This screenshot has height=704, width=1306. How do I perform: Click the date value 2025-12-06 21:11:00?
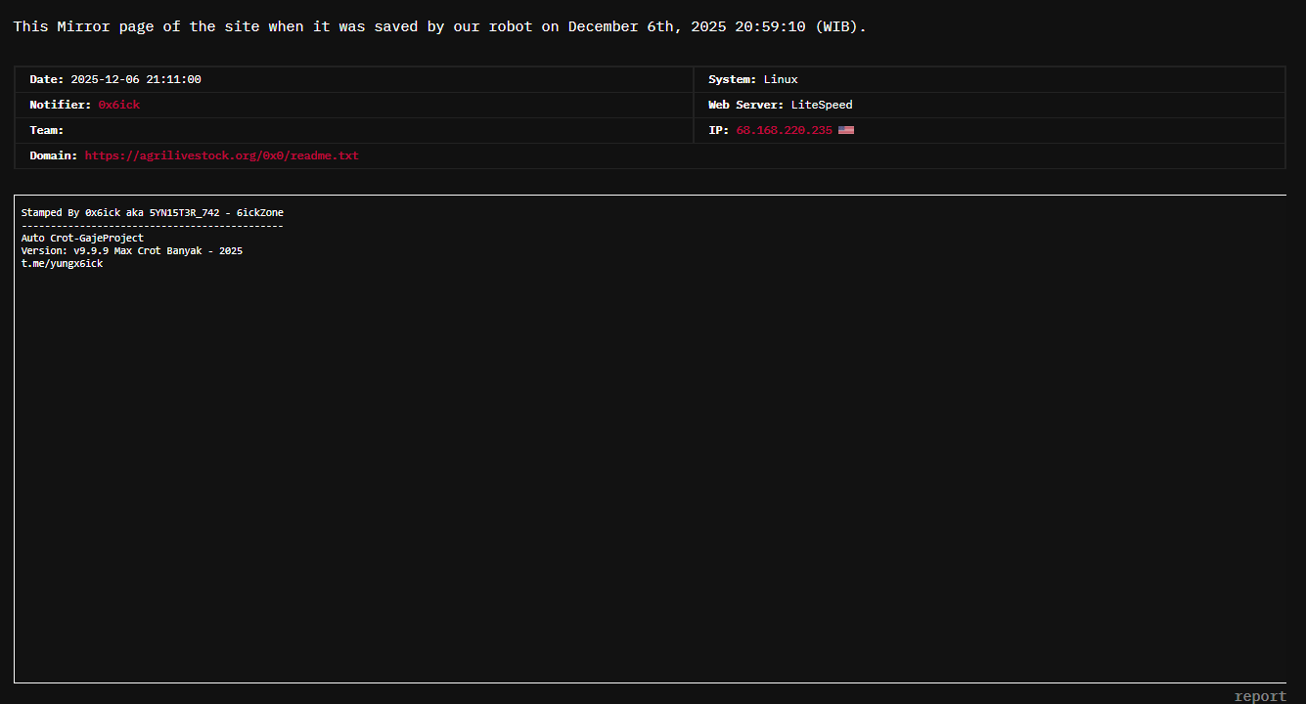(x=135, y=79)
